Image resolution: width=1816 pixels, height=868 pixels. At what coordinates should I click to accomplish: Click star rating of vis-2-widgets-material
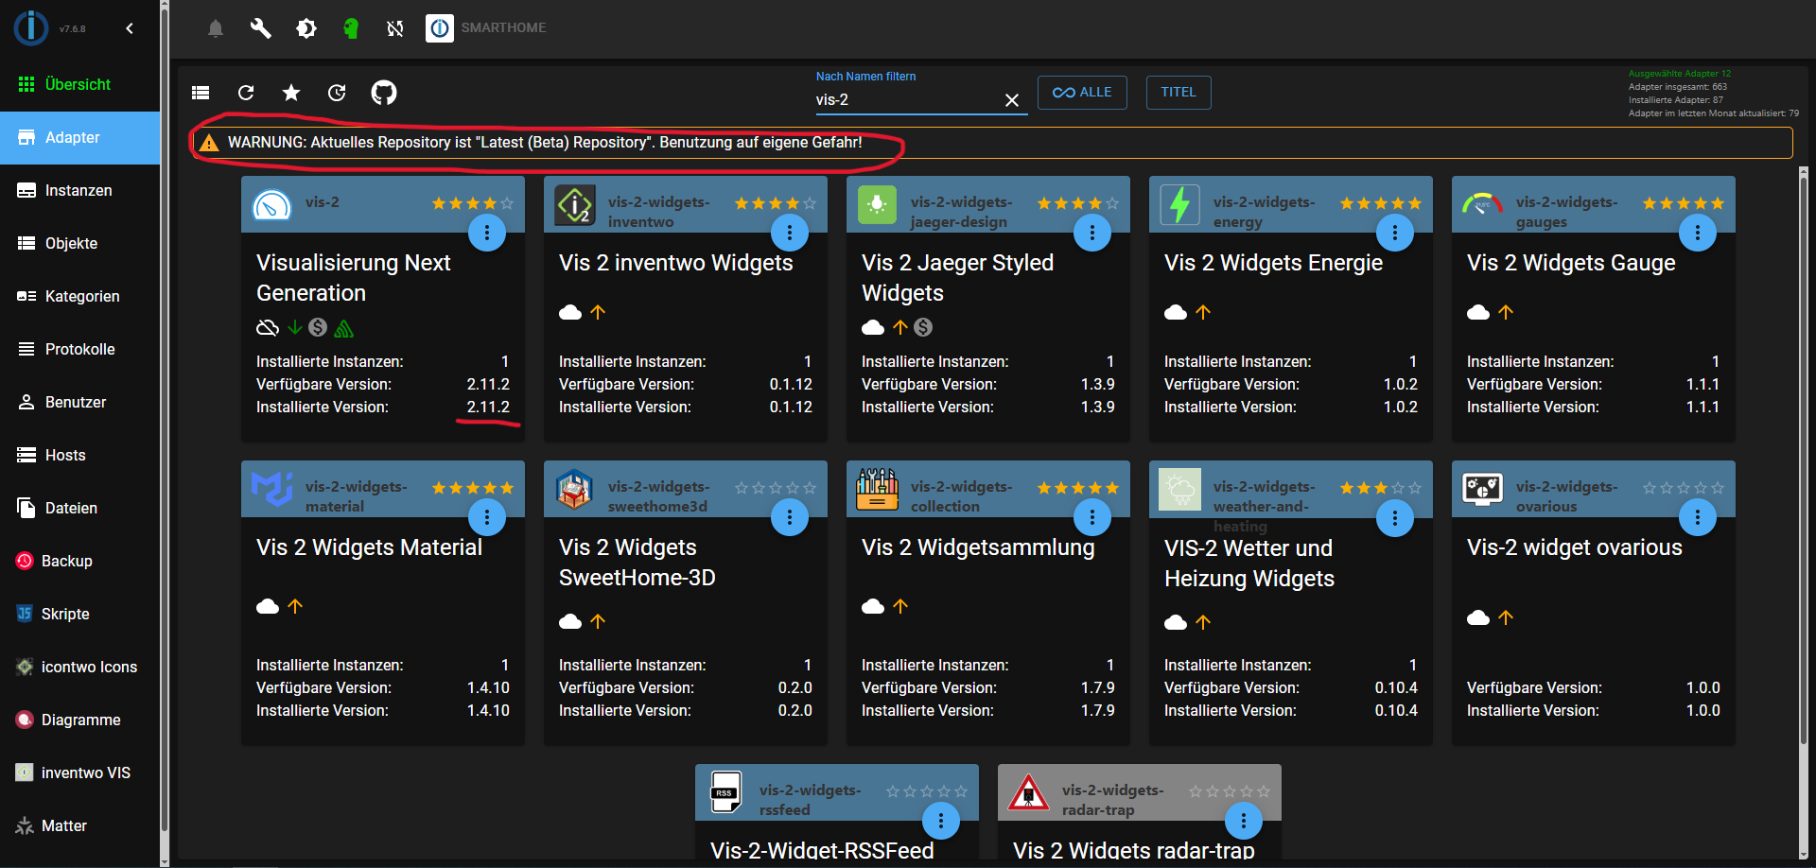472,488
